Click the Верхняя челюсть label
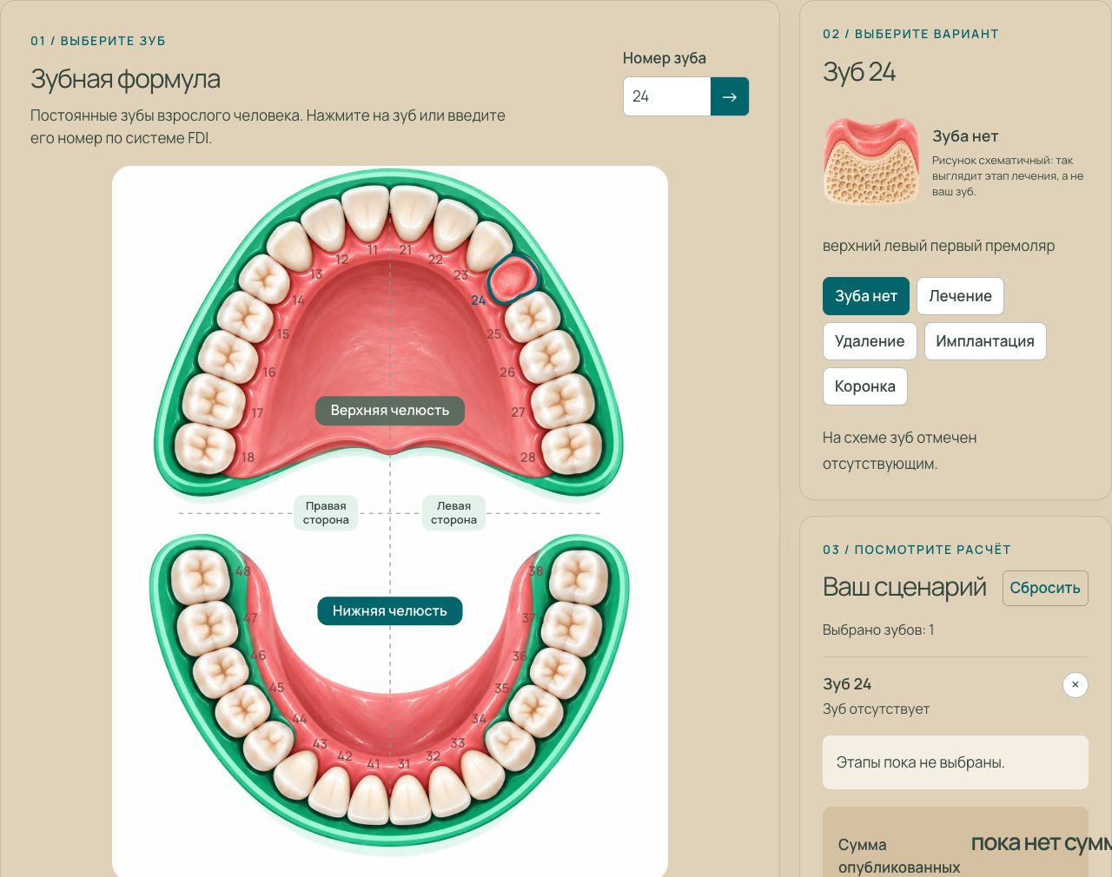 [x=390, y=411]
